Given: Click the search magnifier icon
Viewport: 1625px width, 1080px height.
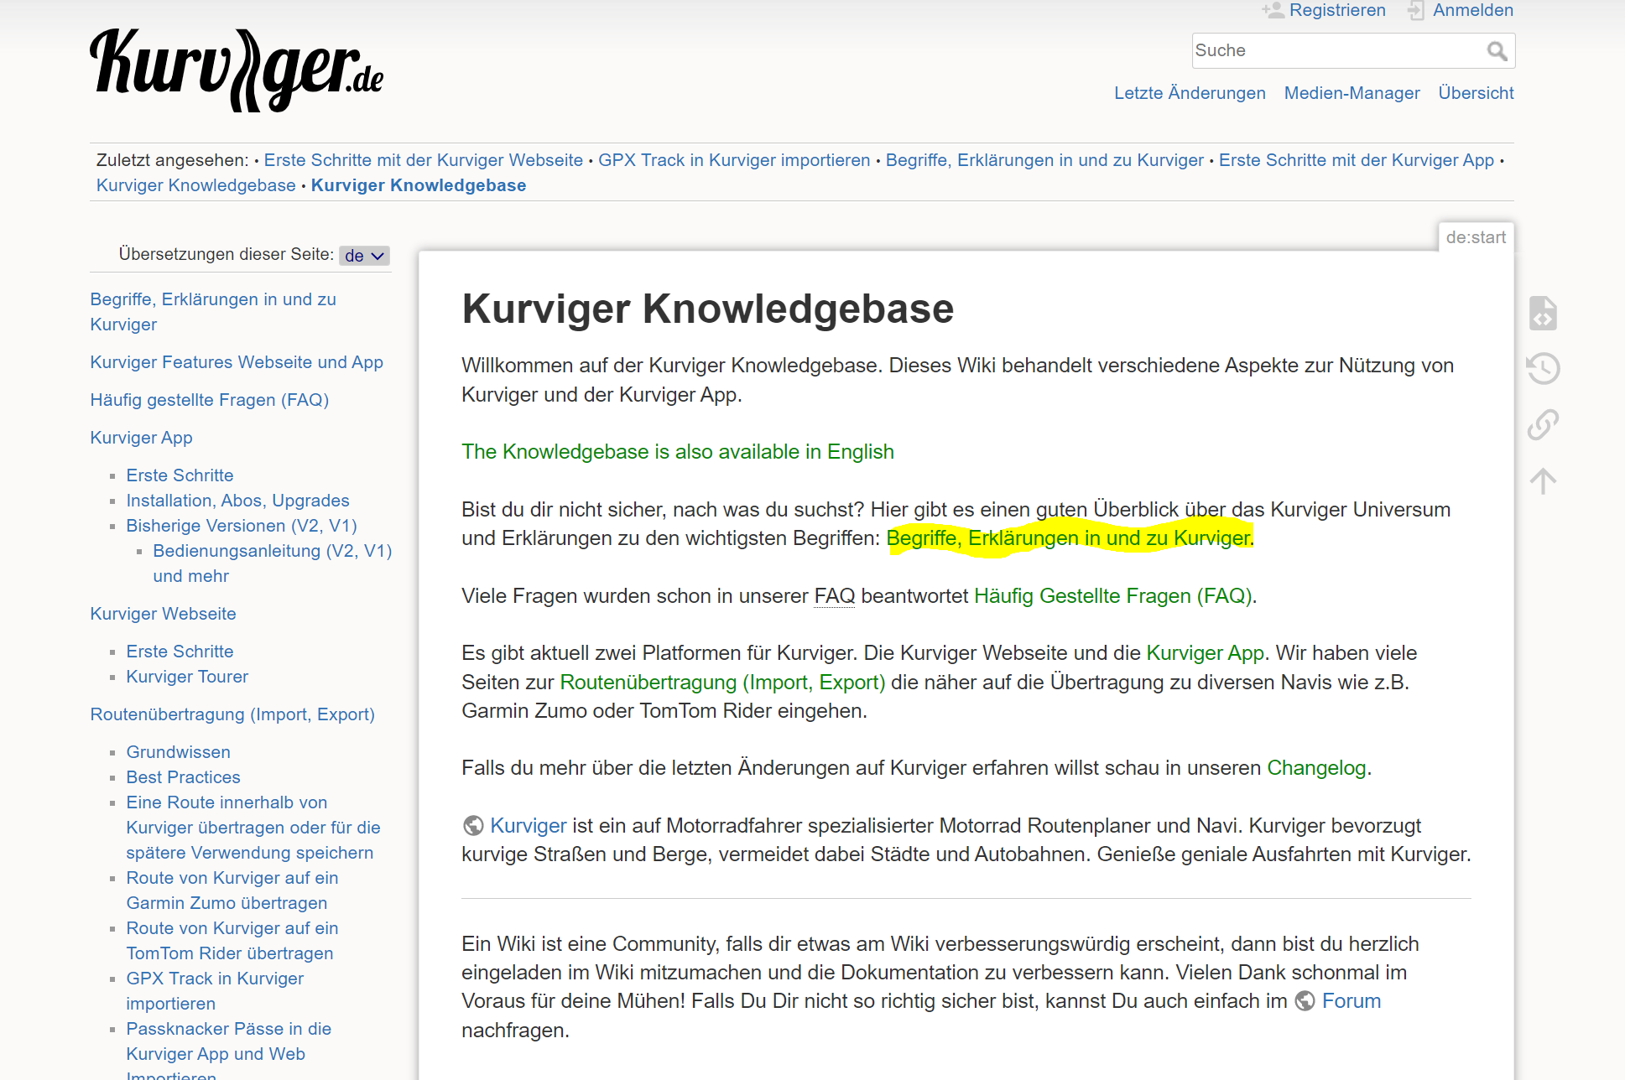Looking at the screenshot, I should [x=1497, y=51].
